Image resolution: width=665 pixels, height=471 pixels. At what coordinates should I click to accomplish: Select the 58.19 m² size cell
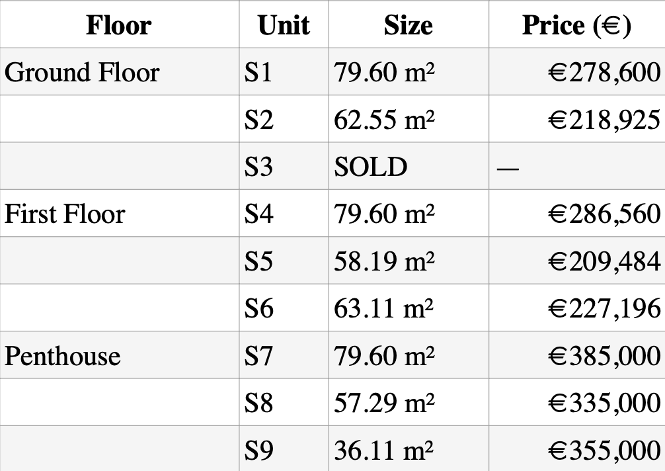pos(385,261)
